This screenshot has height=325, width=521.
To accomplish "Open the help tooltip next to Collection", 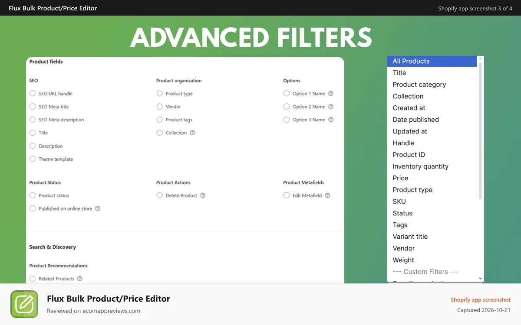I will [193, 133].
